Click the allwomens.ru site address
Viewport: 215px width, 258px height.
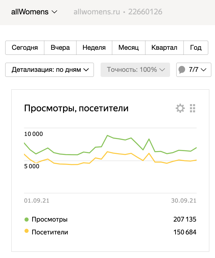click(x=97, y=12)
